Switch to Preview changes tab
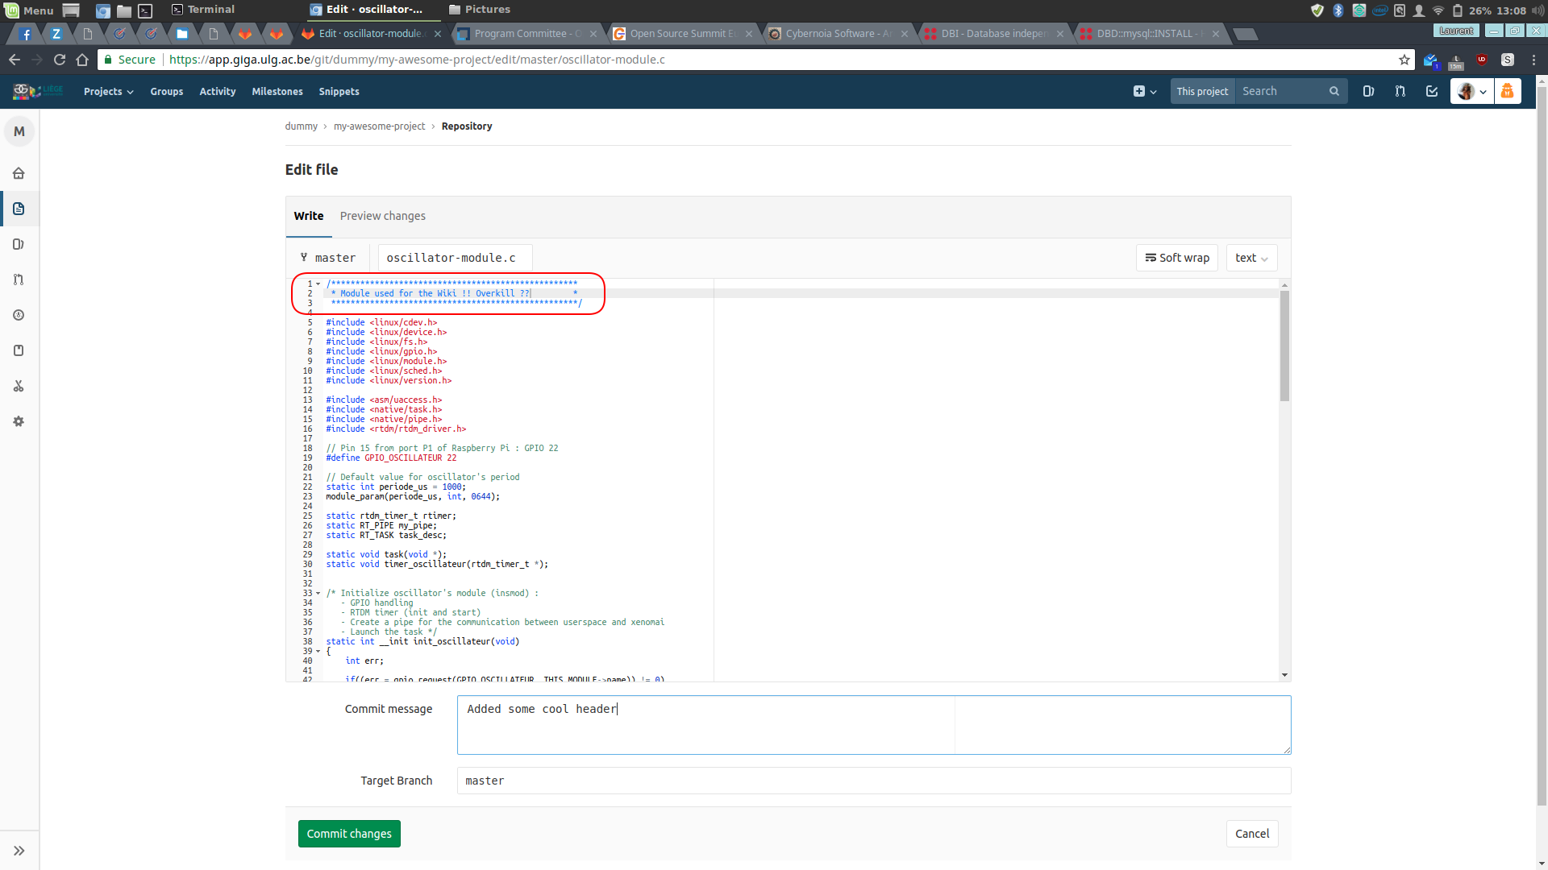This screenshot has width=1548, height=870. click(382, 216)
